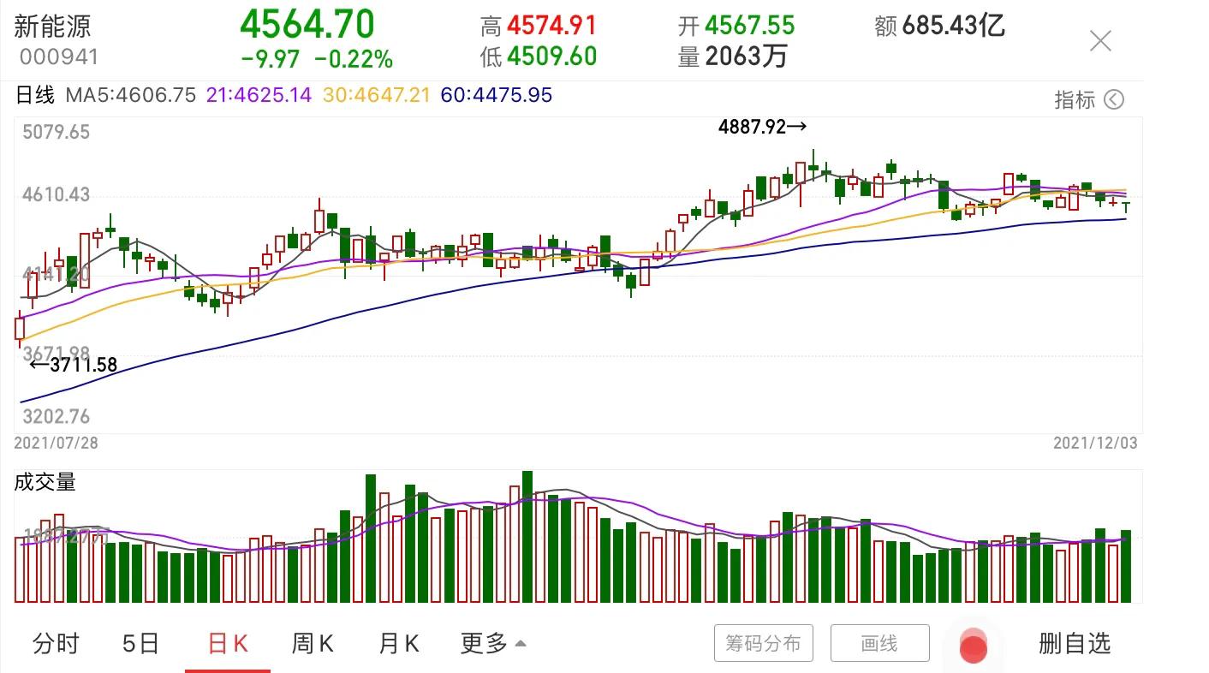Click the MA5:4606.75 moving average label
The image size is (1209, 673).
[x=131, y=95]
